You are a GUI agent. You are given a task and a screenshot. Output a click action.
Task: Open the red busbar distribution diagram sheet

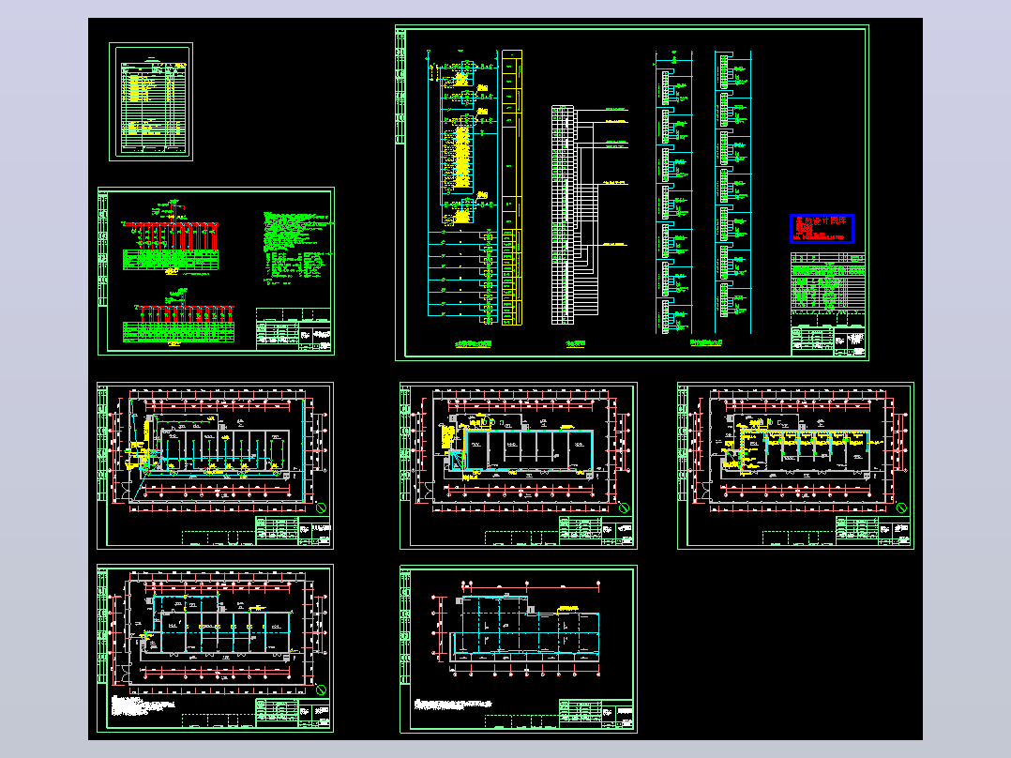point(216,271)
